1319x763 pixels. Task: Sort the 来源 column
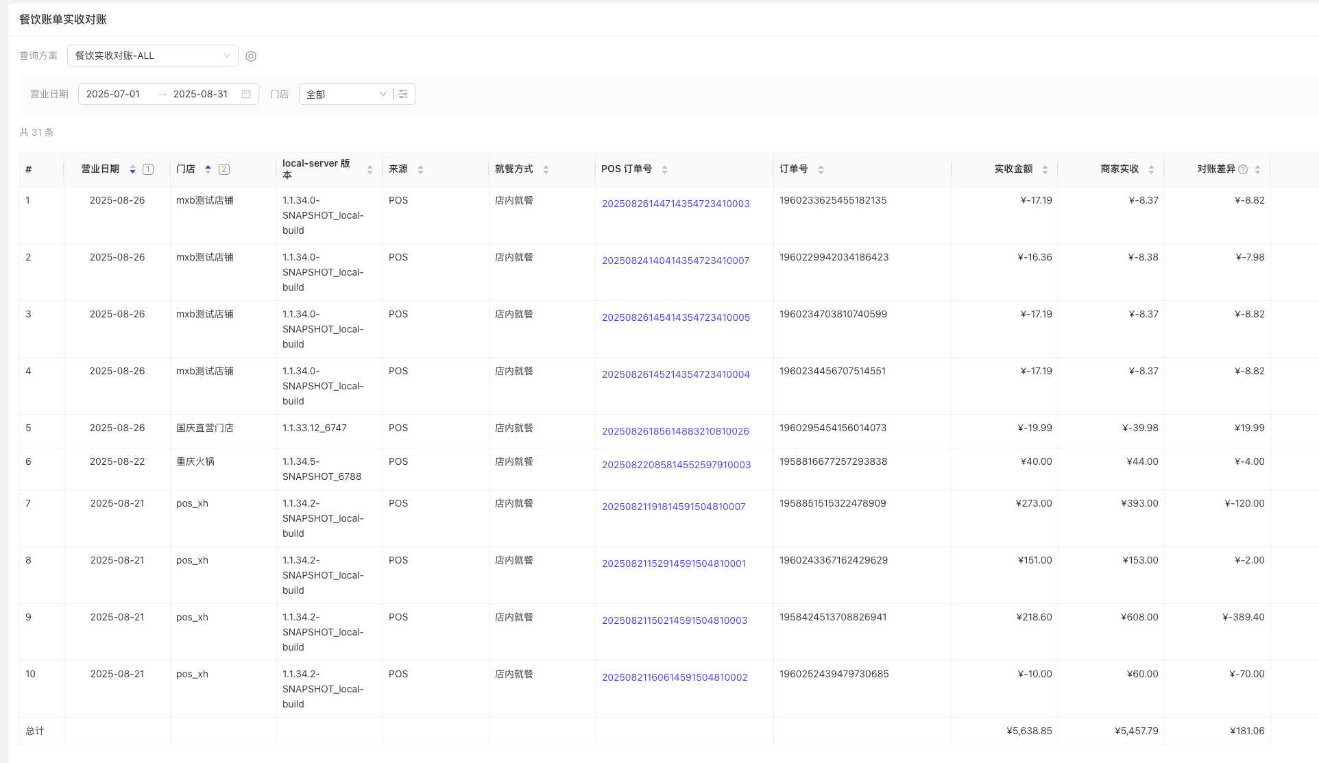(420, 169)
